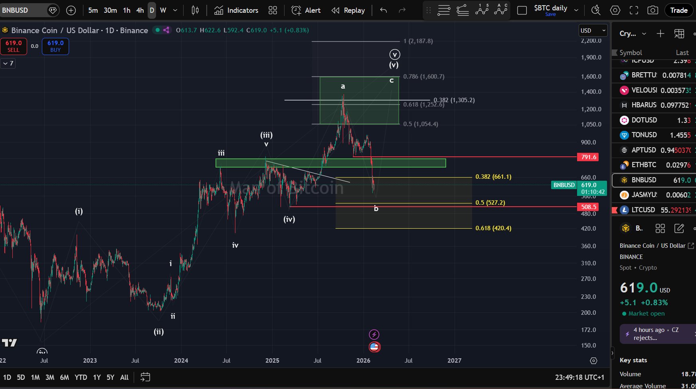
Task: Open the quick search icon
Action: tap(596, 10)
